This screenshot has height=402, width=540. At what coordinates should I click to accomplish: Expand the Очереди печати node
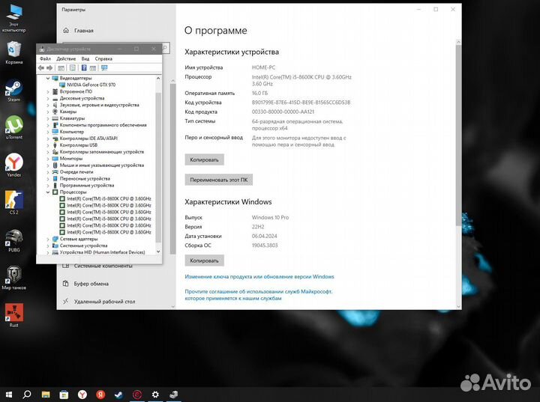point(48,172)
